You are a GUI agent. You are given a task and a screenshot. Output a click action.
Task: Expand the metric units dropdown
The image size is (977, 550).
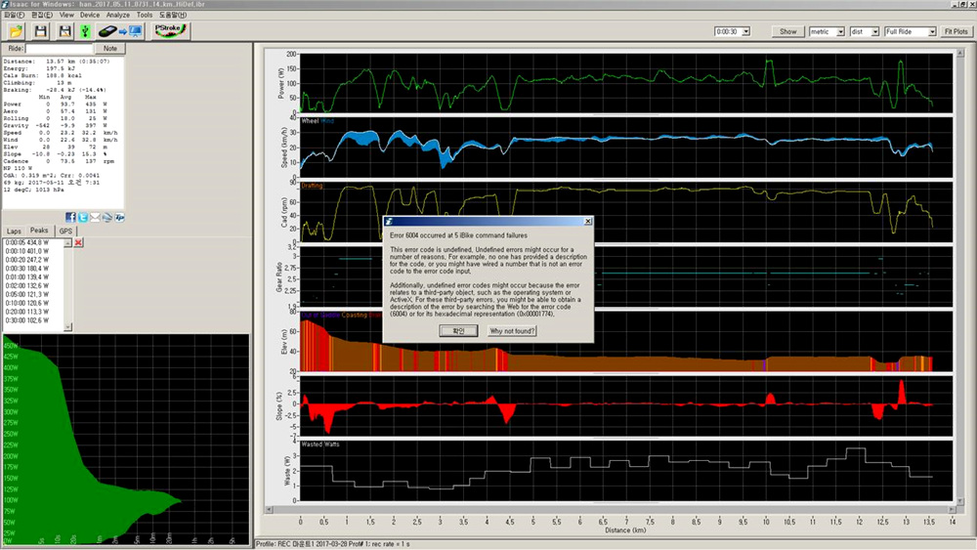(x=840, y=31)
